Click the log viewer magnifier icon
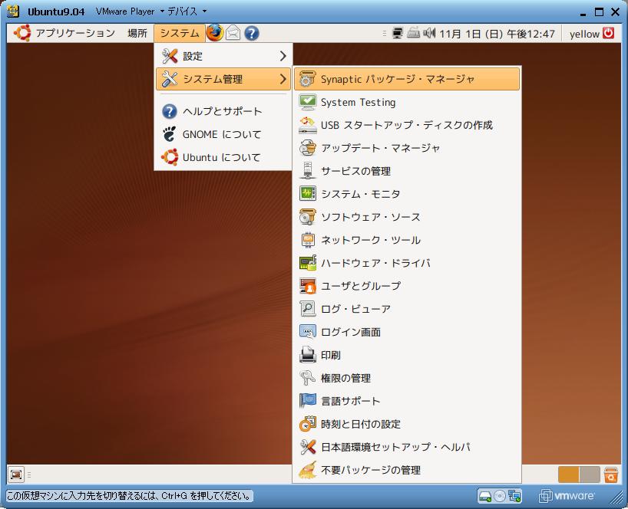The image size is (628, 509). (308, 308)
